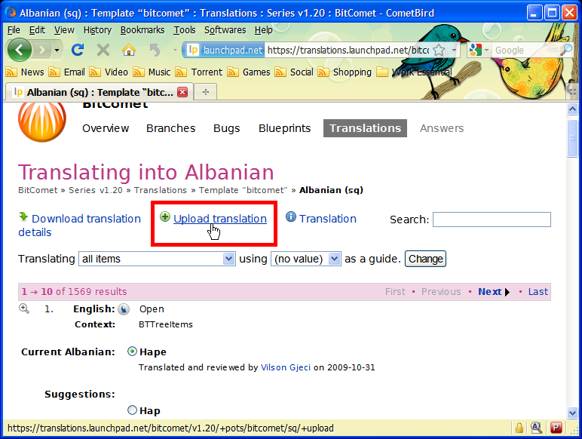Open the File menu
Viewport: 582px width, 439px height.
coord(14,29)
